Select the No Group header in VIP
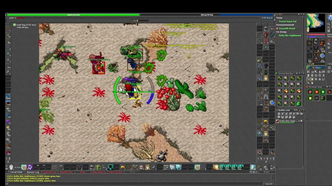 [281, 32]
